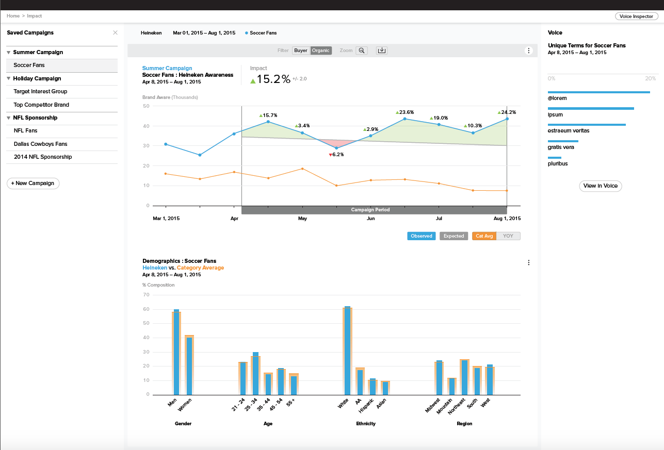Click the 25 - 34 age bar

click(255, 374)
